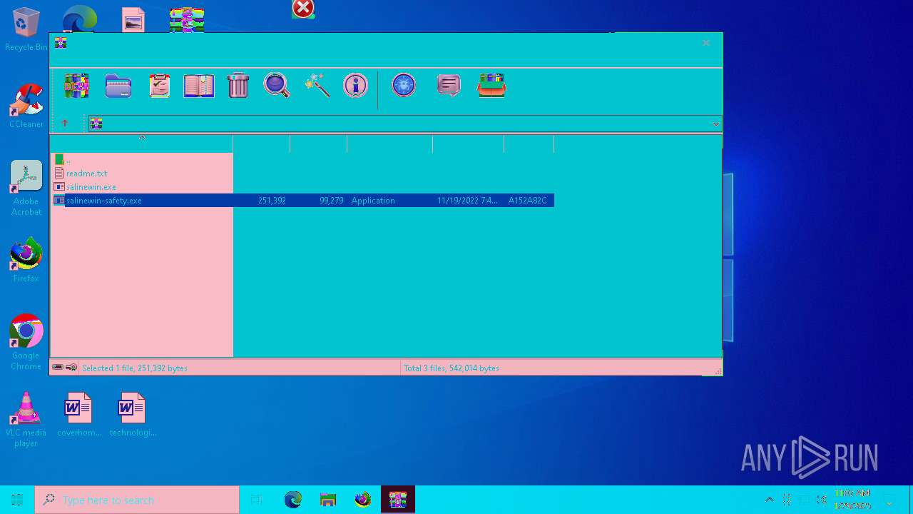Viewport: 913px width, 514px height.
Task: Click the parent folder ".." entry
Action: coord(63,160)
